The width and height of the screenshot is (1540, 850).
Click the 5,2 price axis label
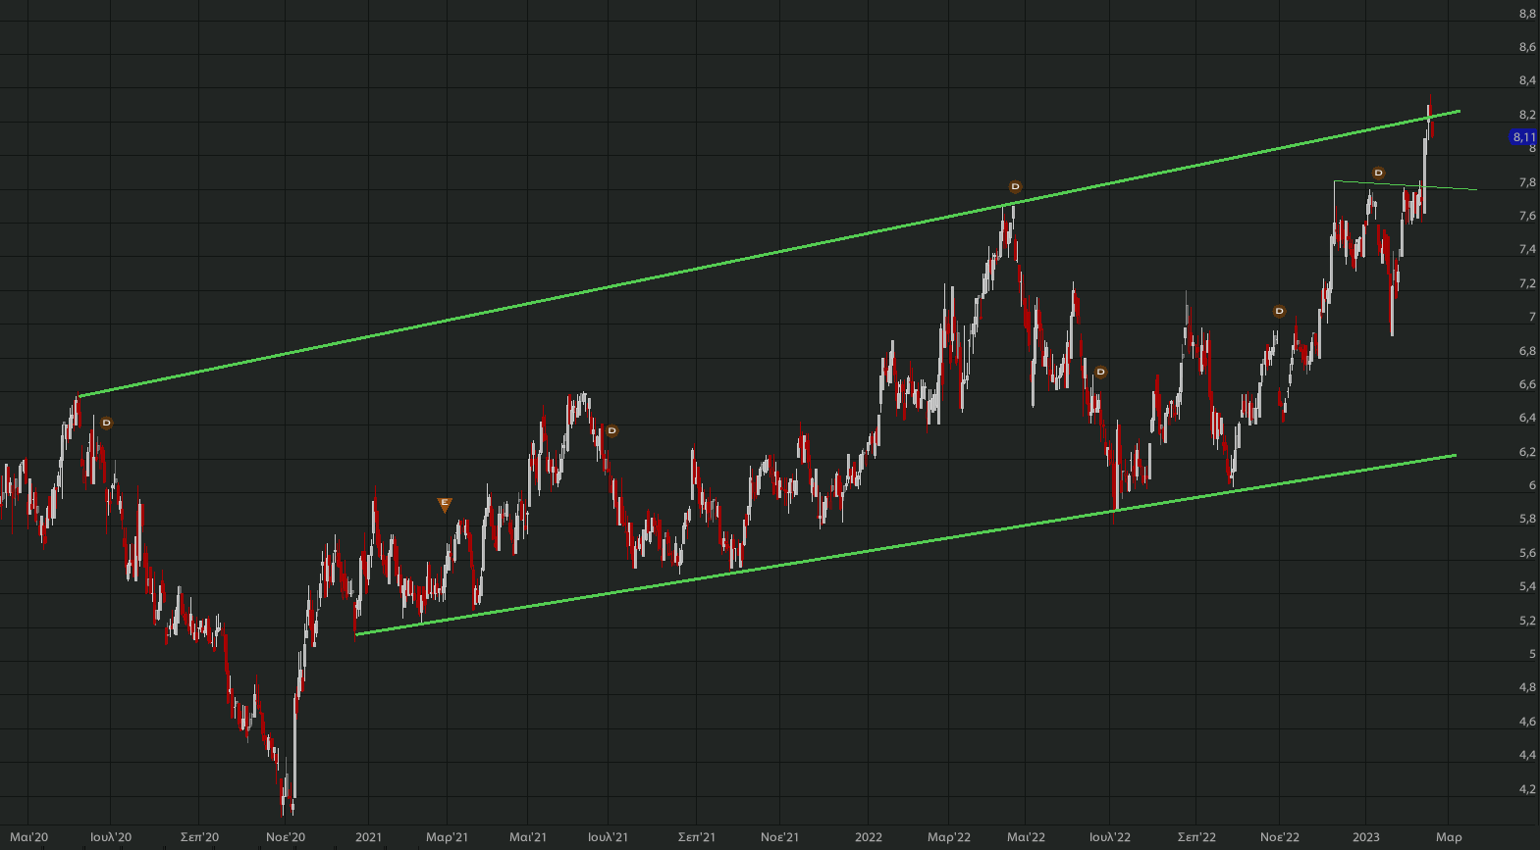pyautogui.click(x=1527, y=621)
